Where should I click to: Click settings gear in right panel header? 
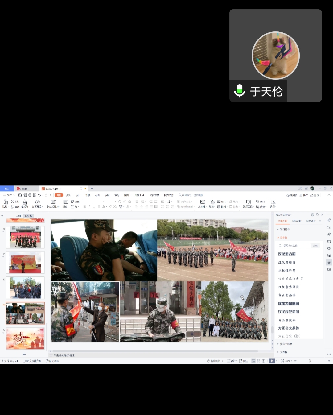click(x=312, y=214)
